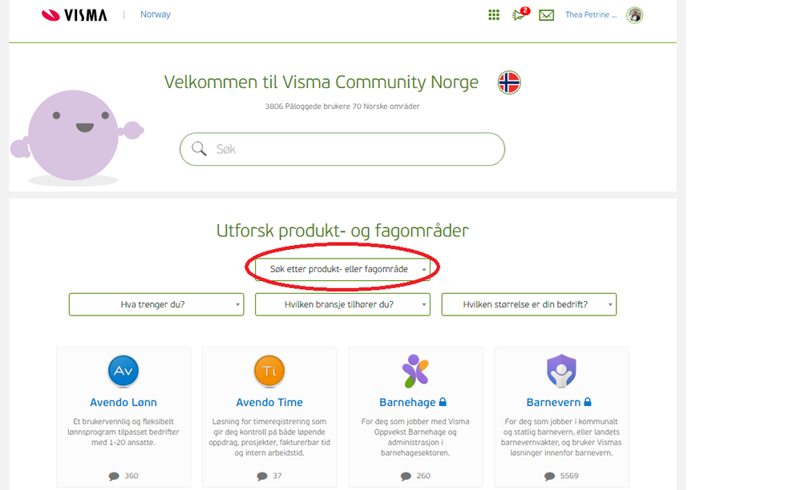This screenshot has height=490, width=801.
Task: Open the Avendo Lønn title link
Action: point(123,402)
